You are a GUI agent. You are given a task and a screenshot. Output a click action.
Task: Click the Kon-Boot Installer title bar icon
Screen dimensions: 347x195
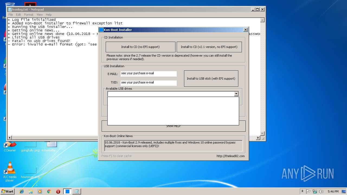tap(101, 30)
